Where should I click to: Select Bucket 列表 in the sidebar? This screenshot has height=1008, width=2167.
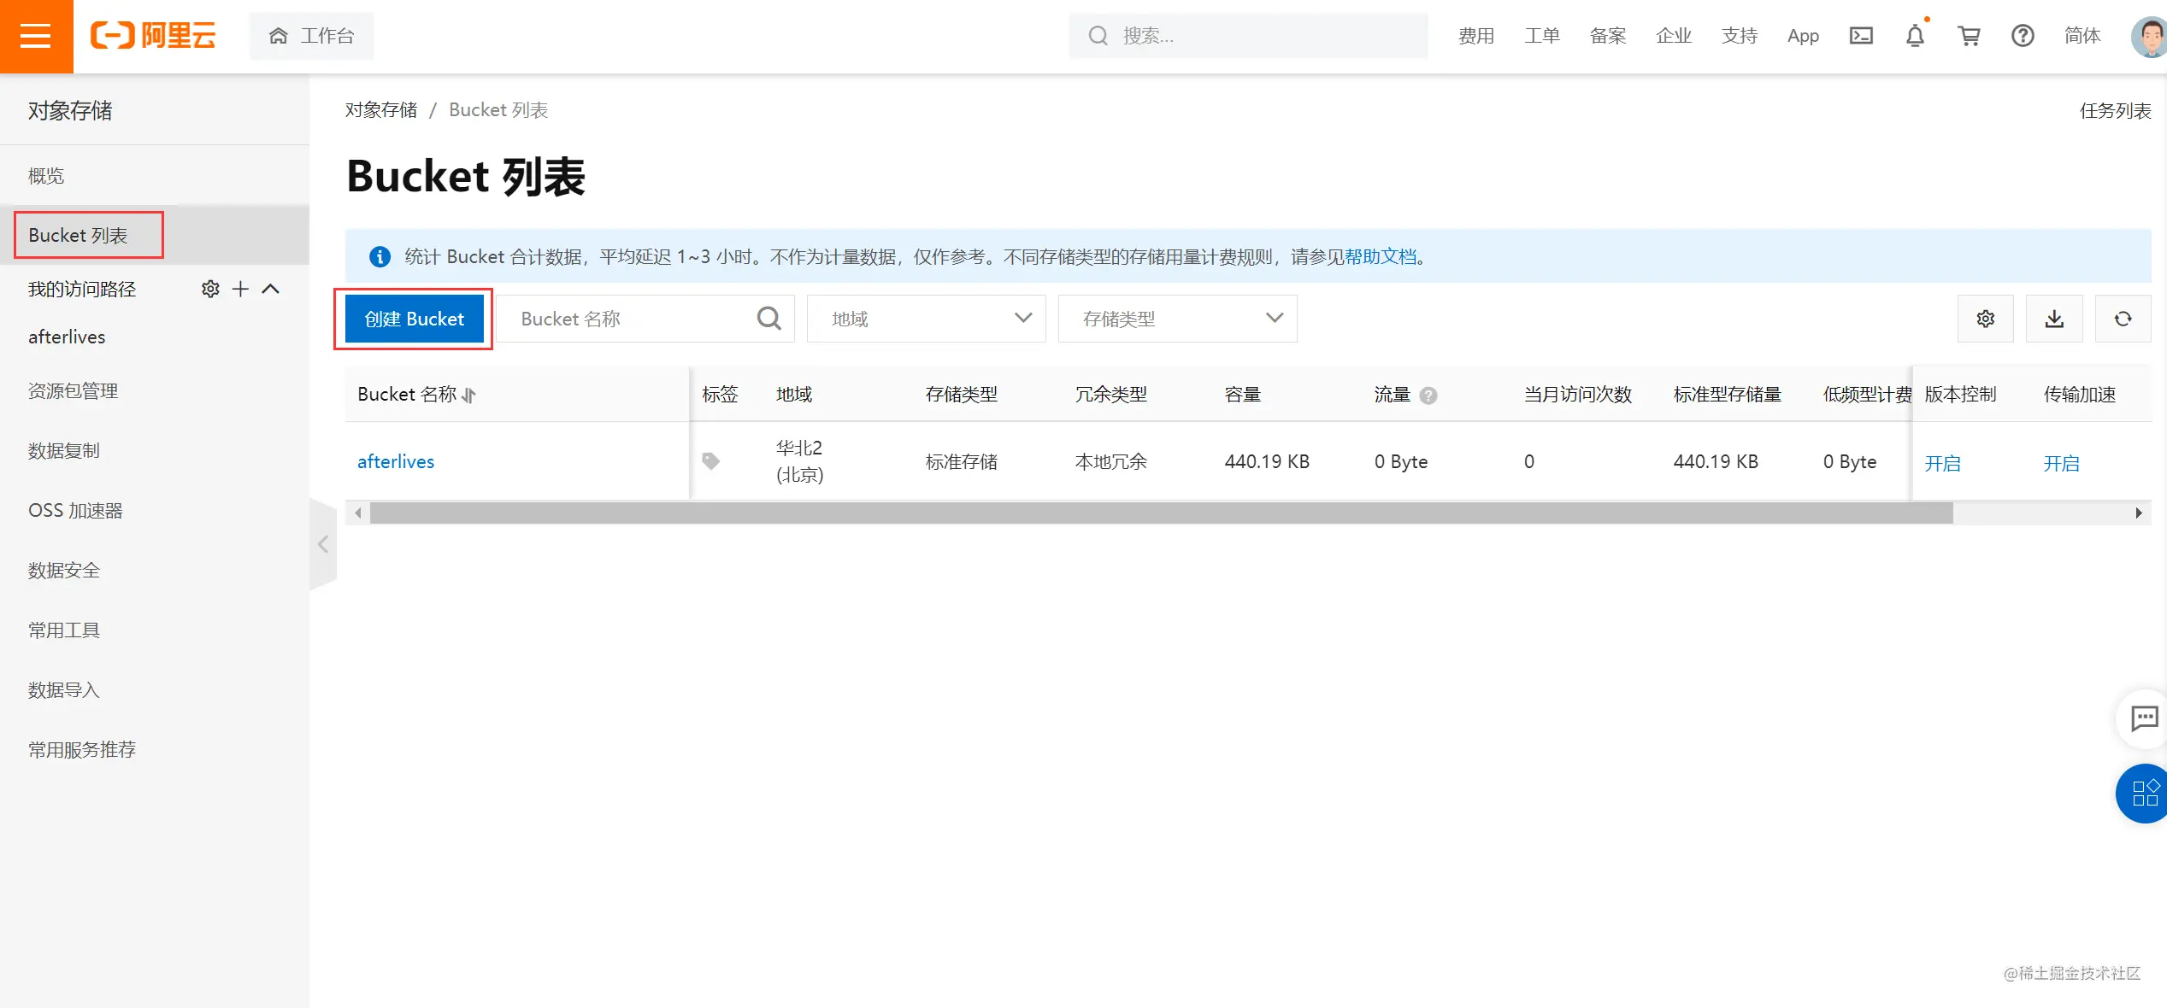(x=155, y=235)
